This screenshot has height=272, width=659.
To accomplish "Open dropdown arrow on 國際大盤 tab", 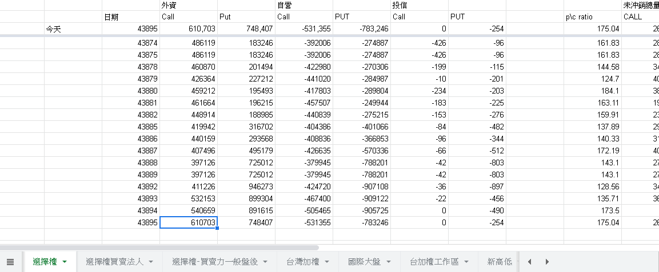I will tap(388, 262).
